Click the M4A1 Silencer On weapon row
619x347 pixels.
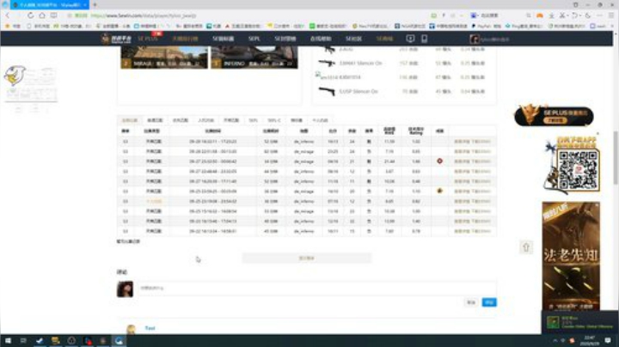[x=401, y=63]
